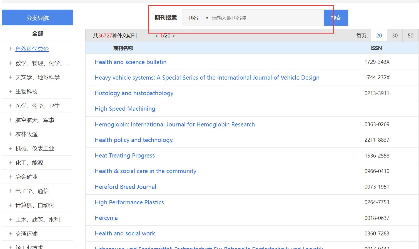Viewport: 419px width, 249px height.
Task: Open Health & social care in the community
Action: pos(146,171)
